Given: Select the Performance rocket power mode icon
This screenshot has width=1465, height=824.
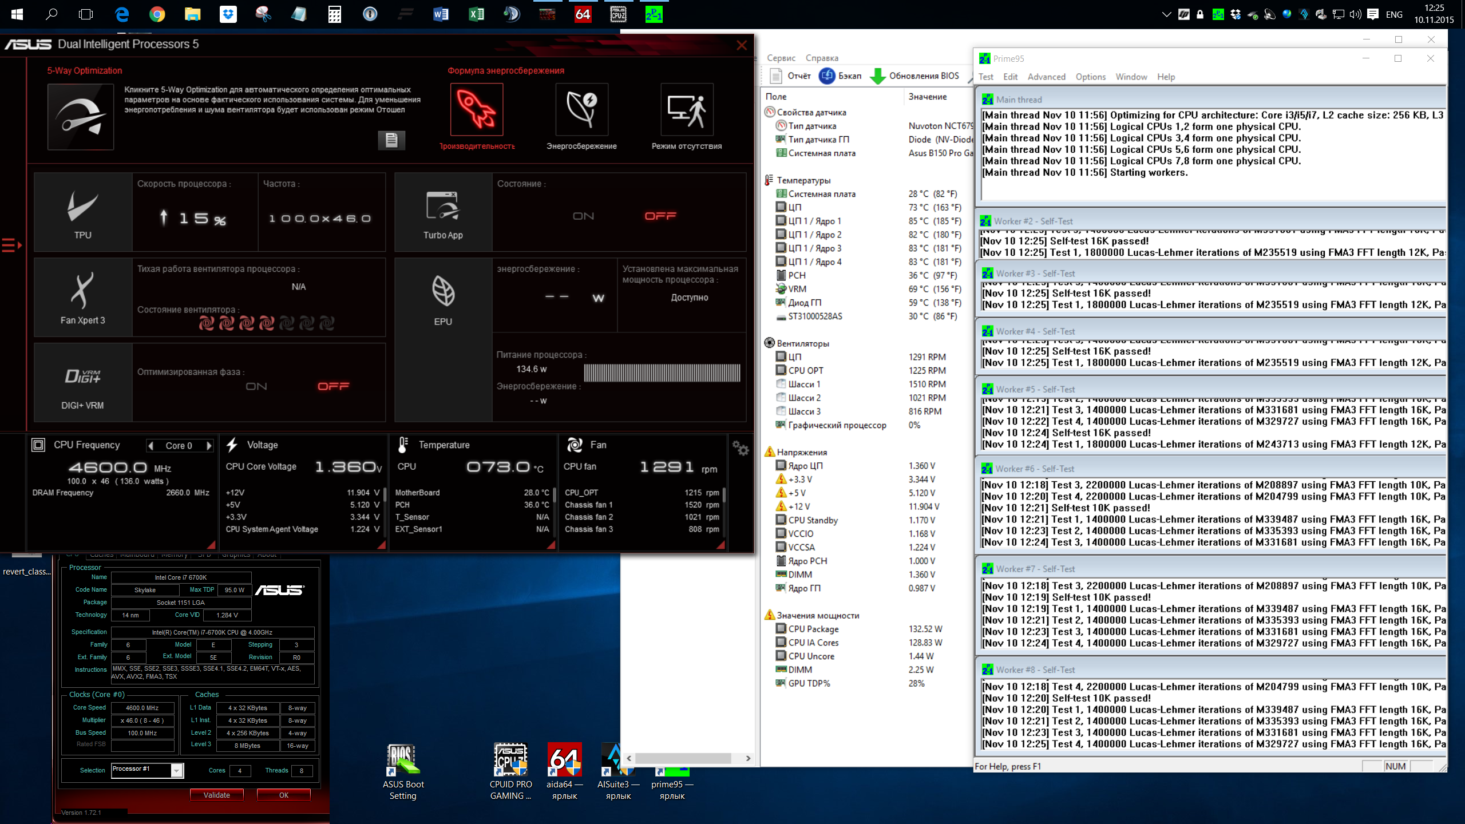Looking at the screenshot, I should [x=476, y=109].
